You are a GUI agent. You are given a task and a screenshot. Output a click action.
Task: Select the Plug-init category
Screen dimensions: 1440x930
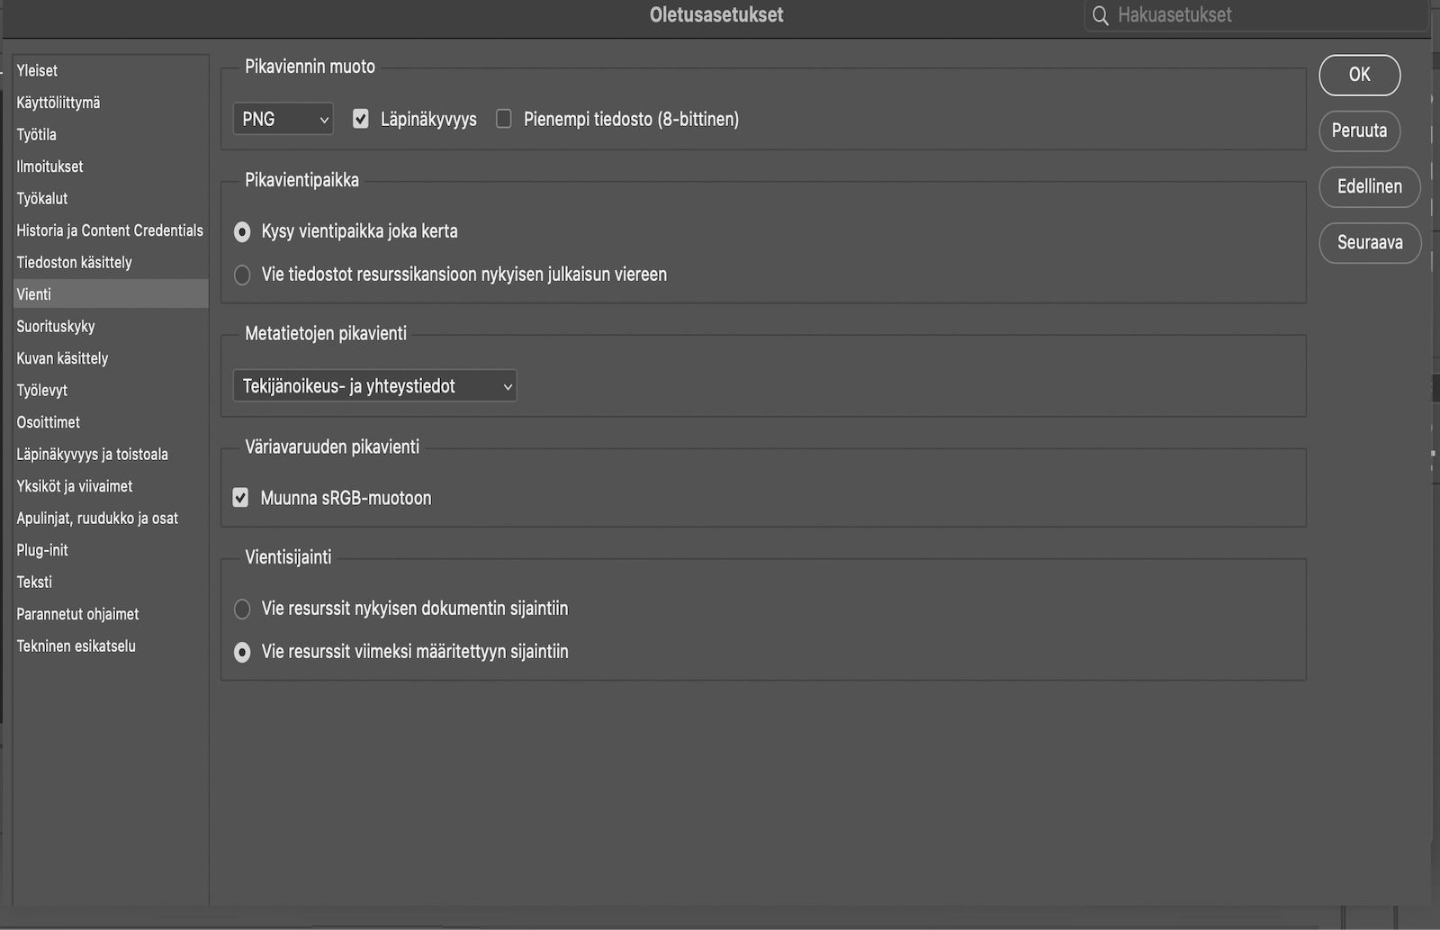[x=111, y=550]
